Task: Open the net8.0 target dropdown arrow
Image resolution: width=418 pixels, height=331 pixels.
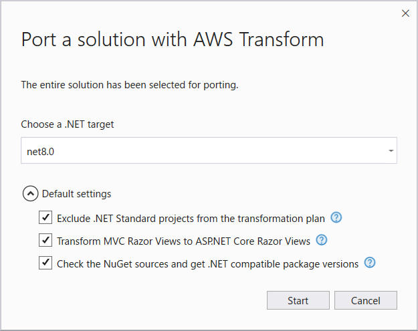Action: tap(391, 151)
